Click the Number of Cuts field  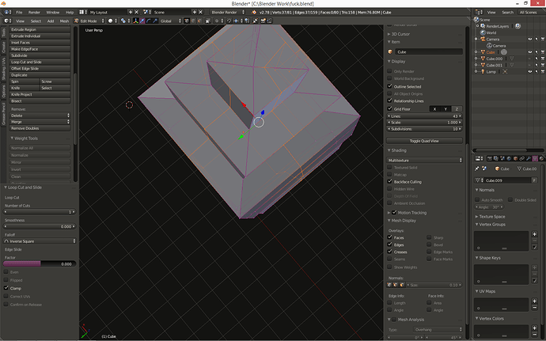40,212
